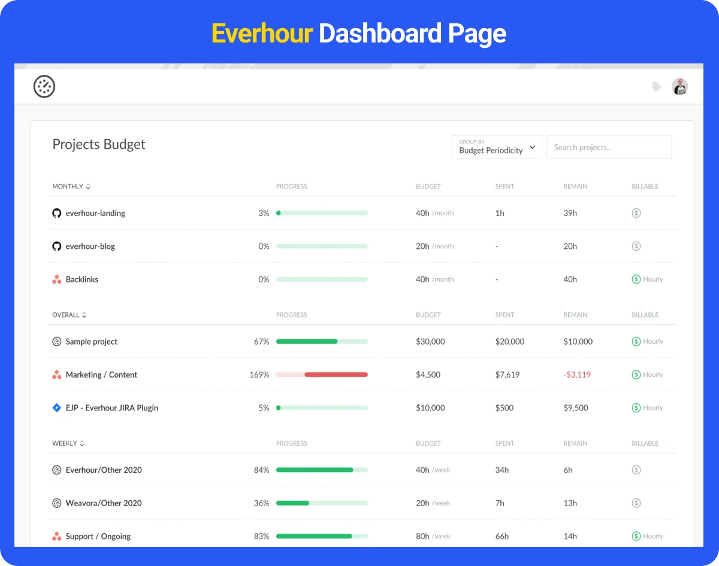Click the BILLABLE column header in Overall
719x566 pixels.
click(x=645, y=315)
